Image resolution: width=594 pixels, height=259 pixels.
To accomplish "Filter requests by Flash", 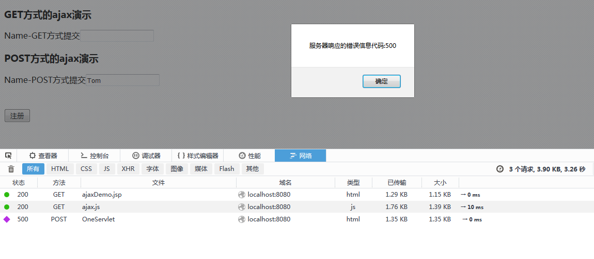I will [x=227, y=169].
